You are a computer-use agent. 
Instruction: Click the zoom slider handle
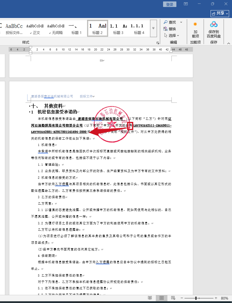(x=196, y=298)
